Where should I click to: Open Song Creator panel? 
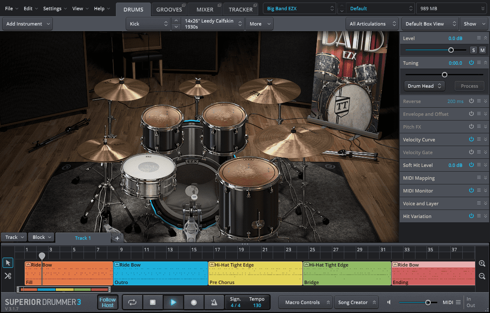357,302
